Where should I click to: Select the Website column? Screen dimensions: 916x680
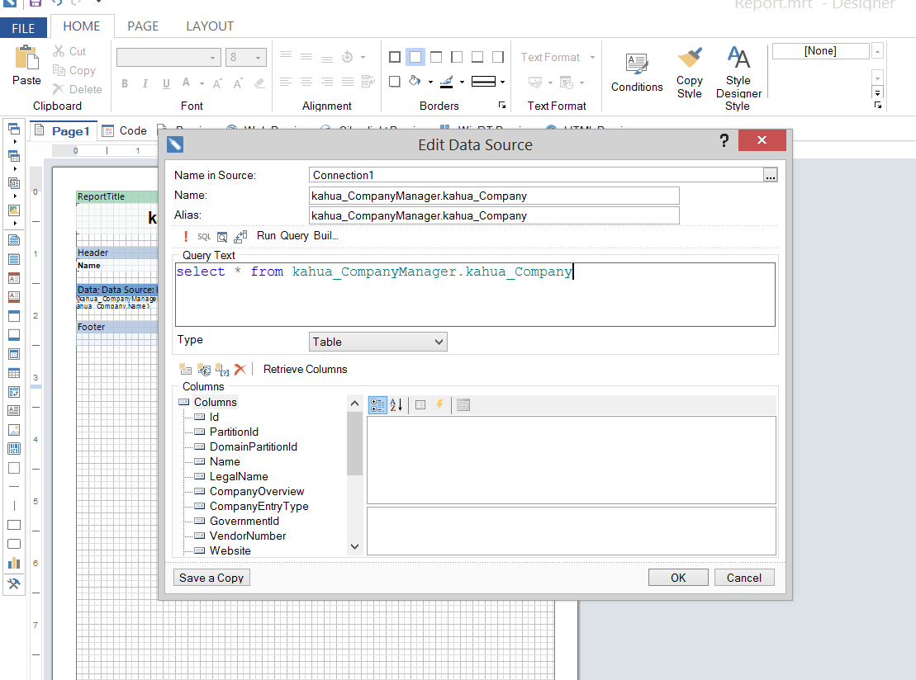[230, 550]
